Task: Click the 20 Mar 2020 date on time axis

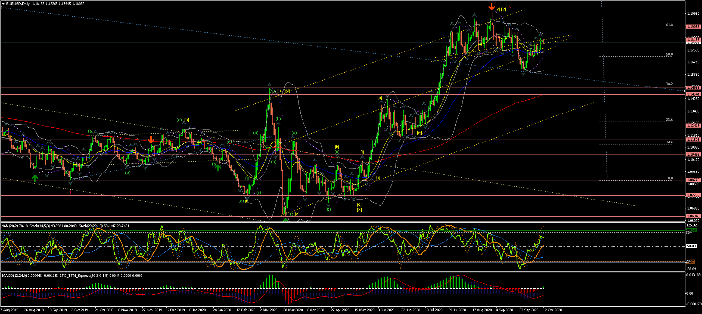Action: 290,311
